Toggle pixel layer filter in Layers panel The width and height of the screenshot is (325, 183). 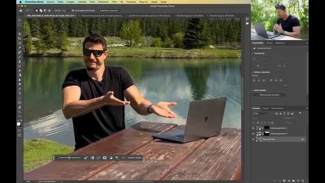[276, 113]
